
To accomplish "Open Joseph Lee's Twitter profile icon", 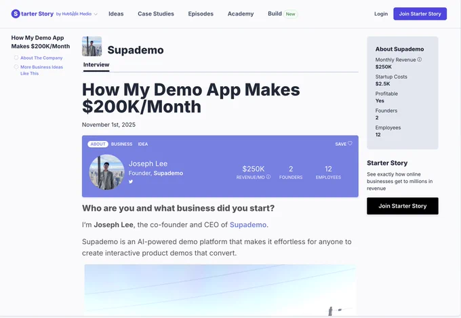I will tap(131, 182).
